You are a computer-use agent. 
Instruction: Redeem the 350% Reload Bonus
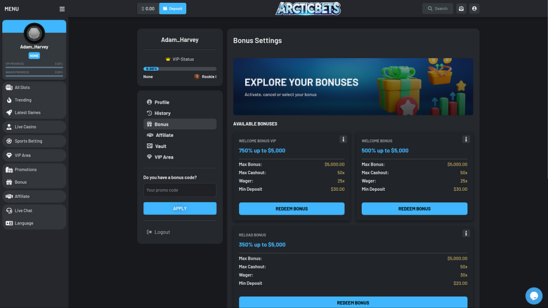coord(353,302)
